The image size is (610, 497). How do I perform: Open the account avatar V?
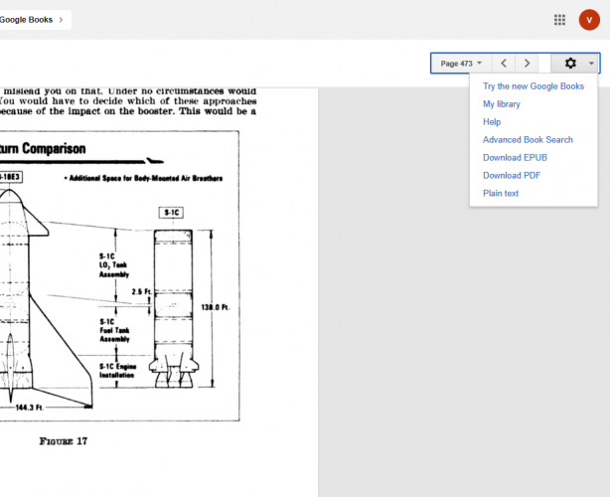pos(589,20)
